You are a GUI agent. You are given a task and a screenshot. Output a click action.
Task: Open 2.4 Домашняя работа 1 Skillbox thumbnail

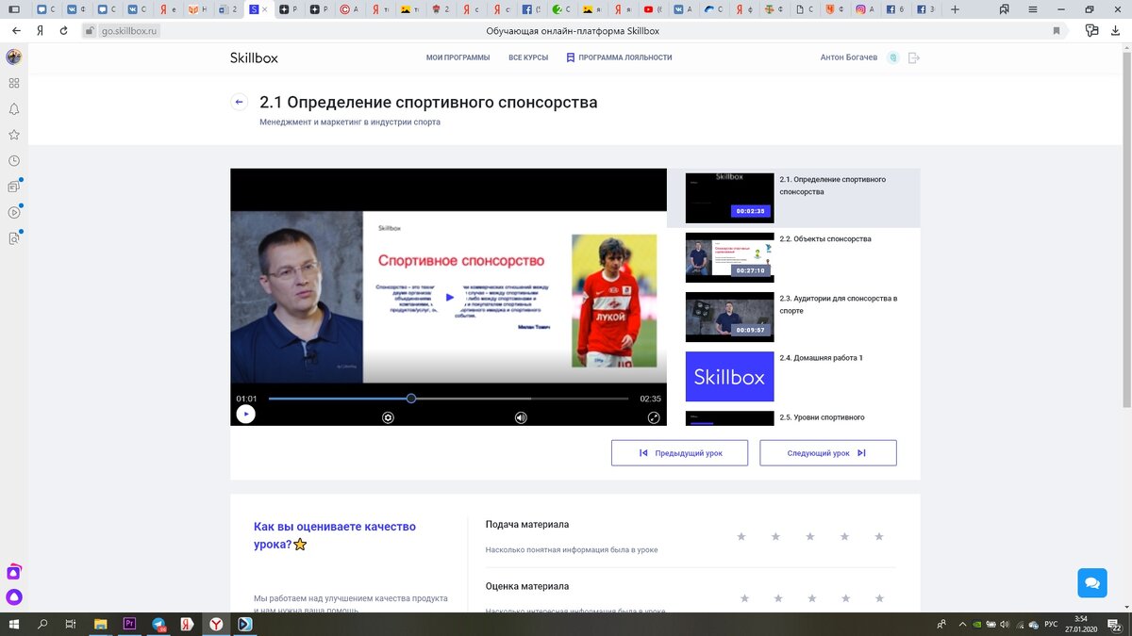[x=729, y=377]
